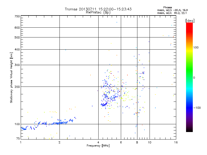
Task: Click the x-axis '4' tick label
Action: pyautogui.click(x=98, y=142)
